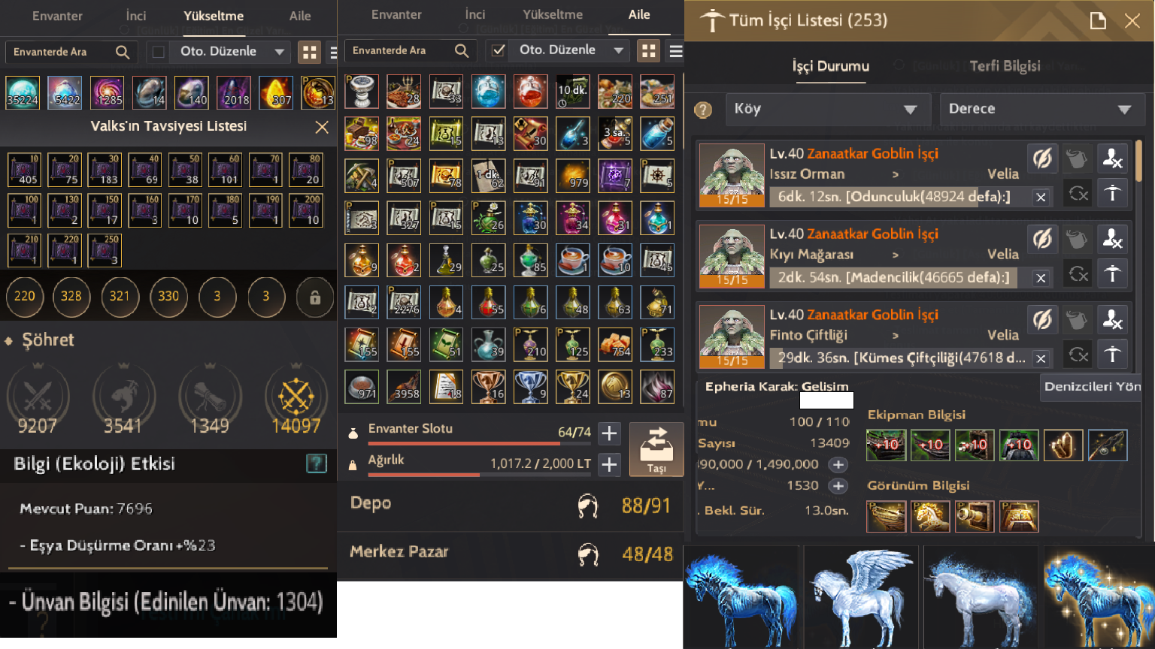
Task: Click the Taşı transfer button
Action: [656, 449]
